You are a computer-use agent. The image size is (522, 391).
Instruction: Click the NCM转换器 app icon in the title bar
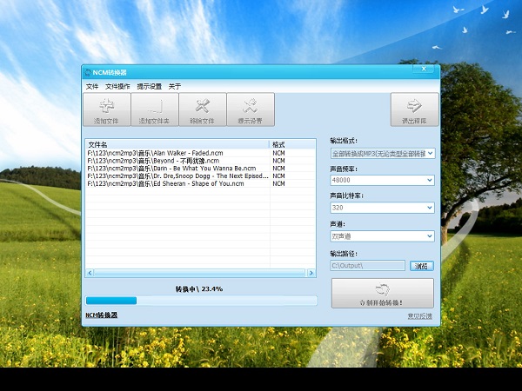88,72
